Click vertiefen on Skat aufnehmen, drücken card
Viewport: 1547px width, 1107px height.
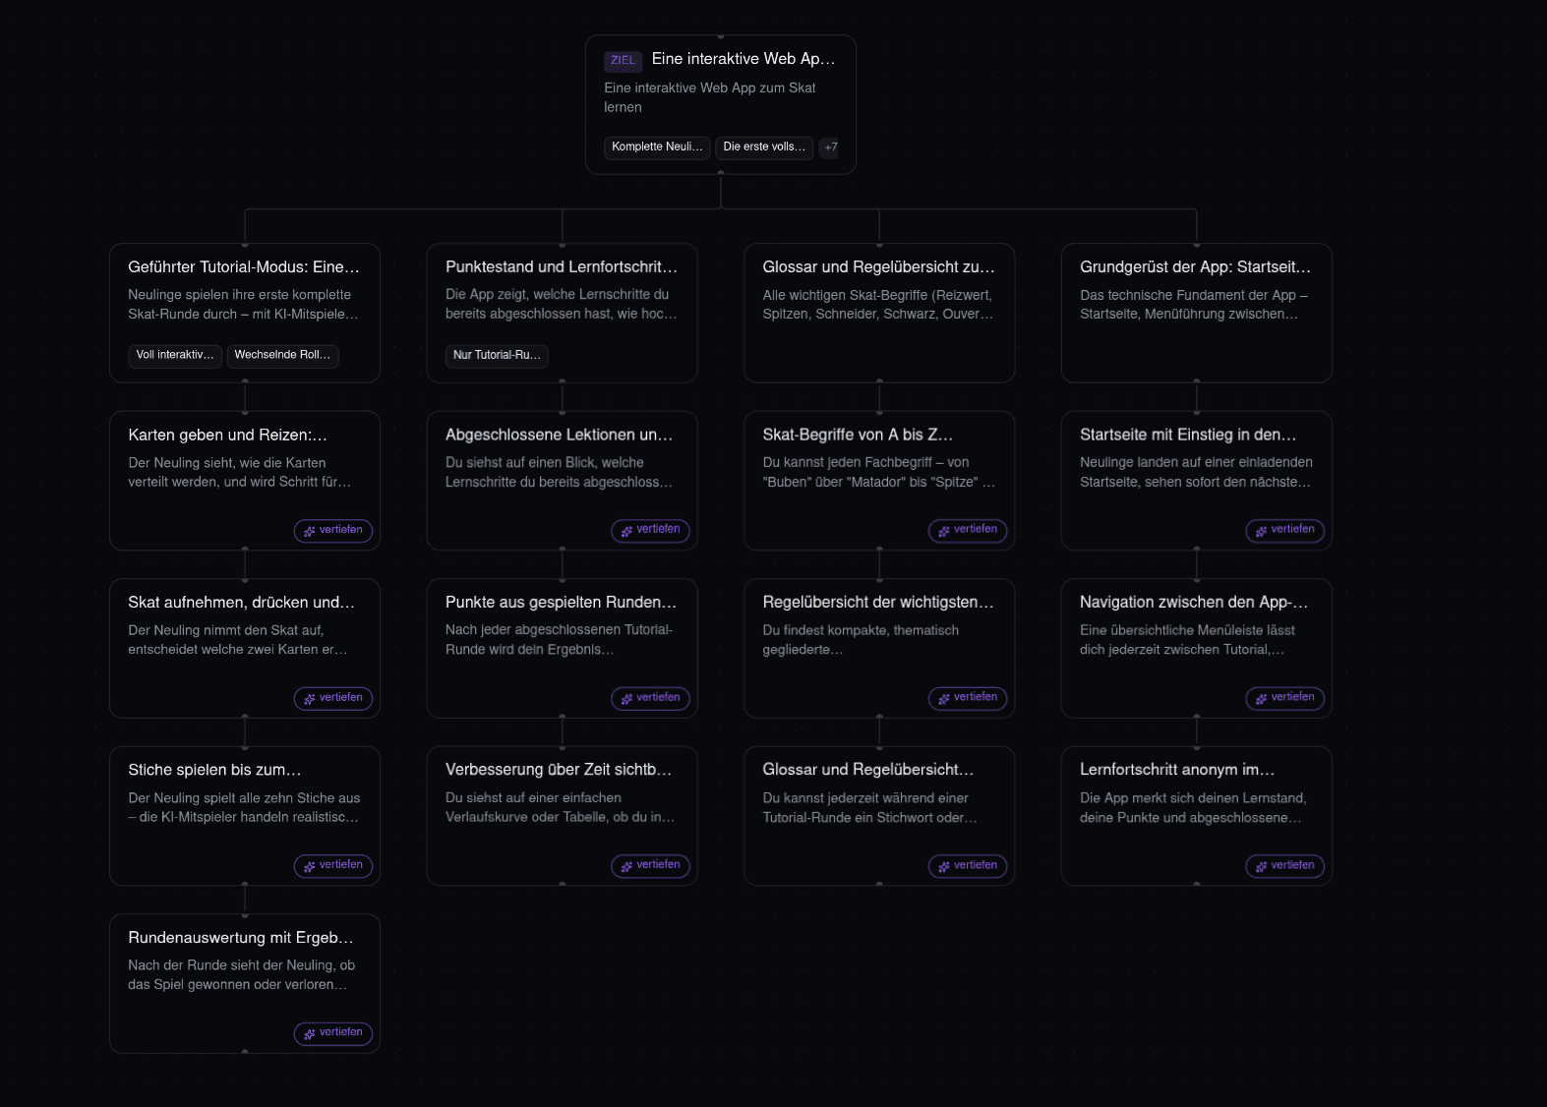coord(333,698)
